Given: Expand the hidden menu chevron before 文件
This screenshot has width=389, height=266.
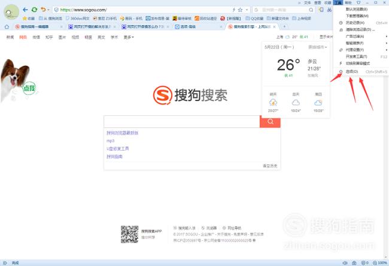Looking at the screenshot, I should [x=299, y=2].
